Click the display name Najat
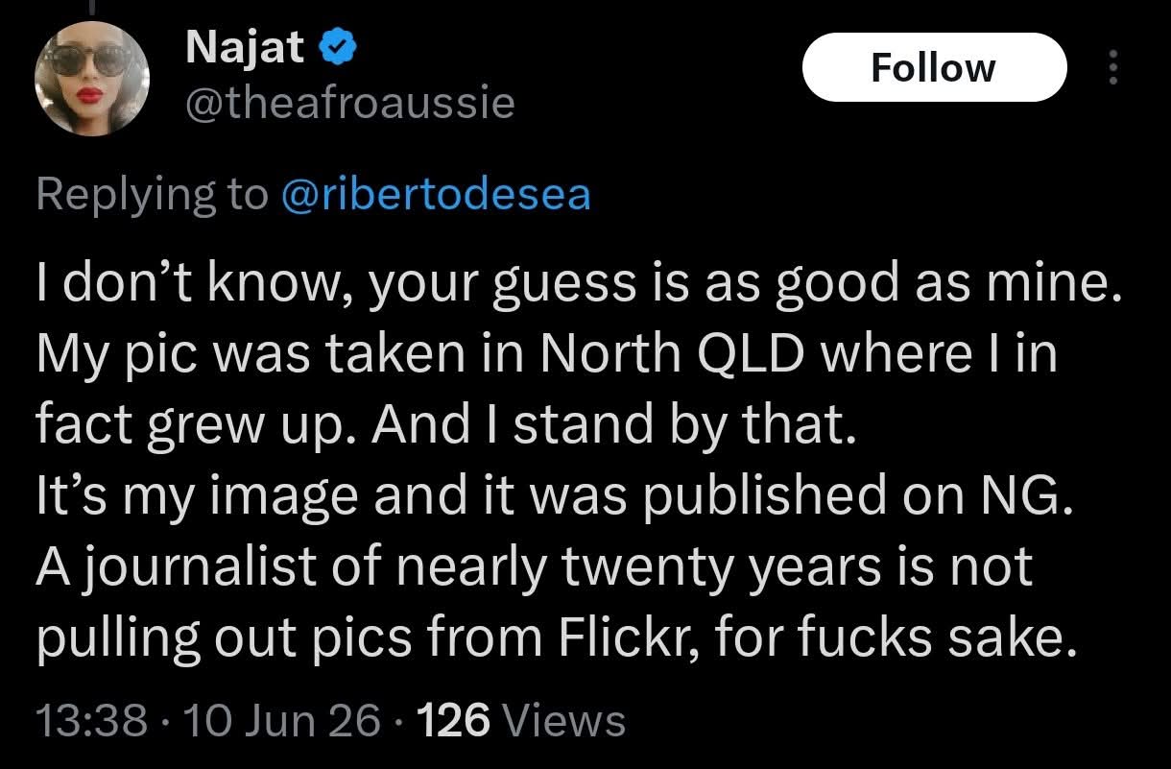The width and height of the screenshot is (1171, 769). (x=244, y=48)
